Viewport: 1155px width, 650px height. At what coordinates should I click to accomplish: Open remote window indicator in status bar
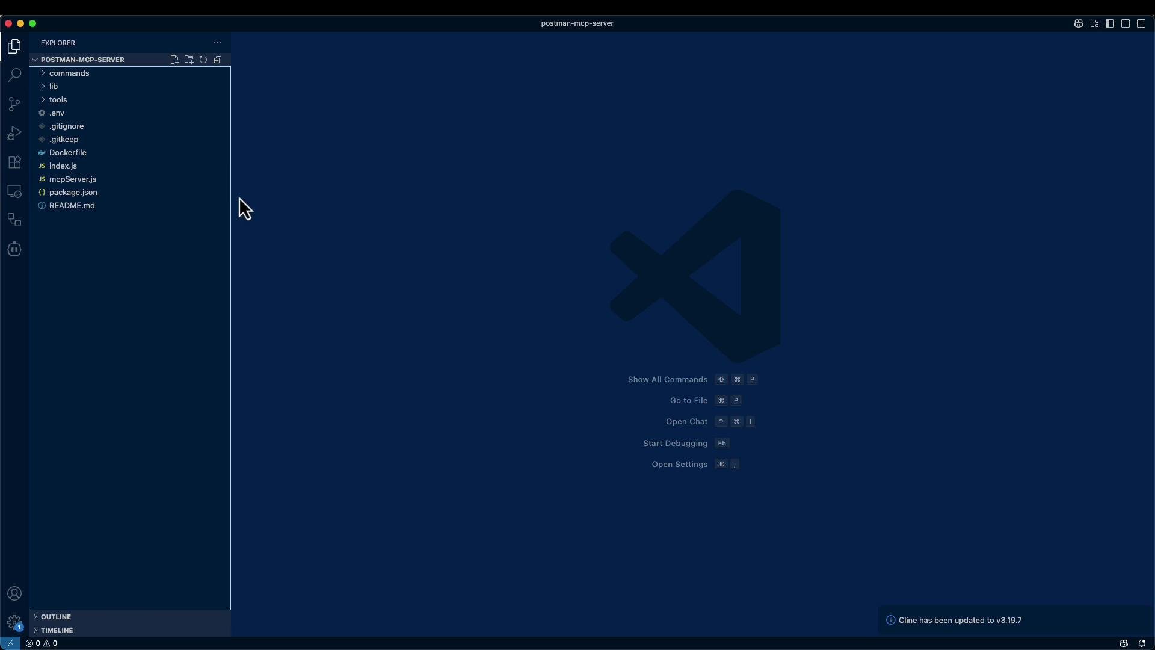[10, 643]
